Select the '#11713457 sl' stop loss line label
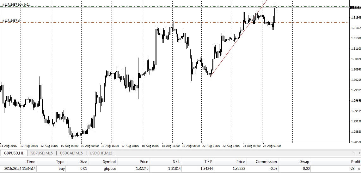 [11, 21]
